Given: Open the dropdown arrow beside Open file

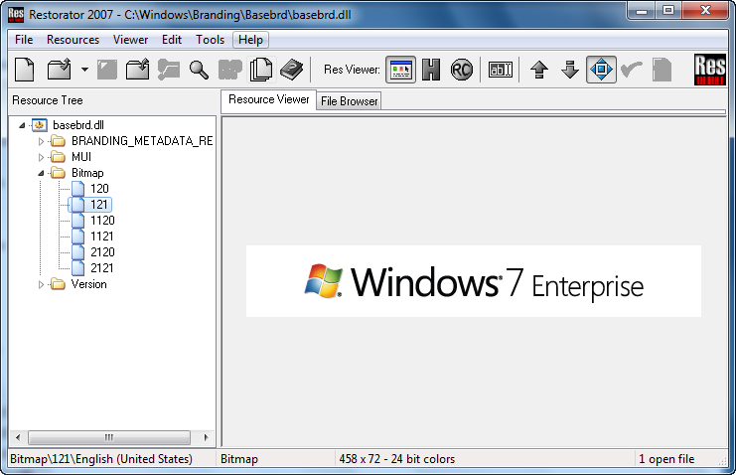Looking at the screenshot, I should [84, 71].
